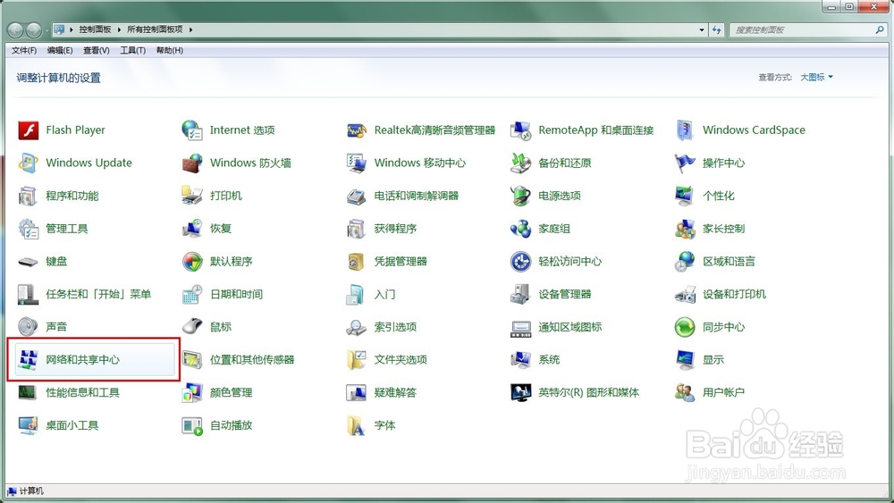
Task: Open the 帮助(H) menu
Action: point(170,50)
